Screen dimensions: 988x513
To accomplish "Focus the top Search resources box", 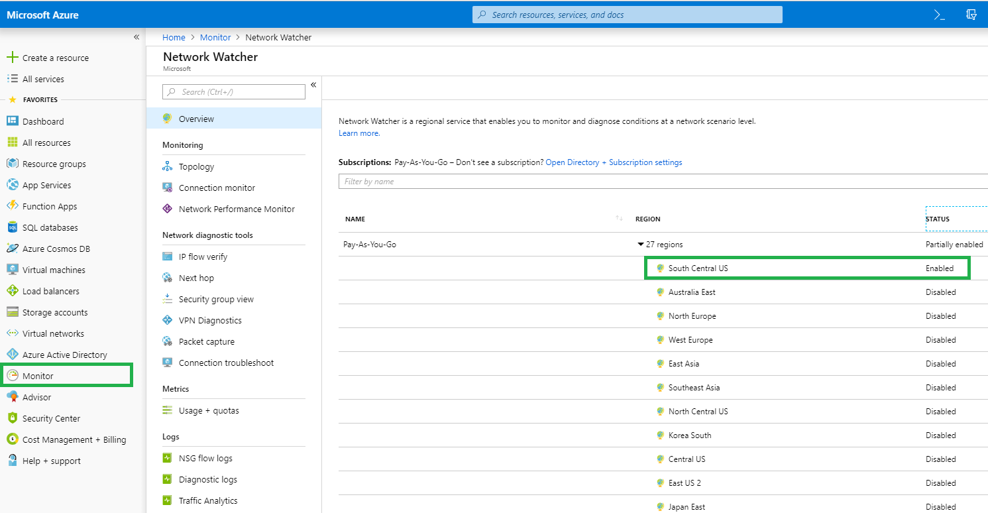I will click(x=627, y=15).
